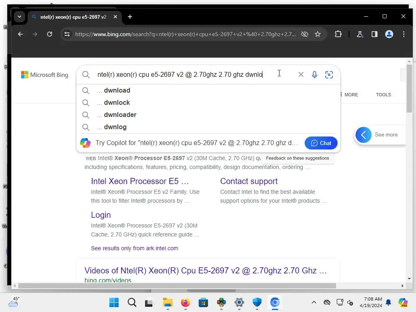Click the scroll right arrow

402,286
